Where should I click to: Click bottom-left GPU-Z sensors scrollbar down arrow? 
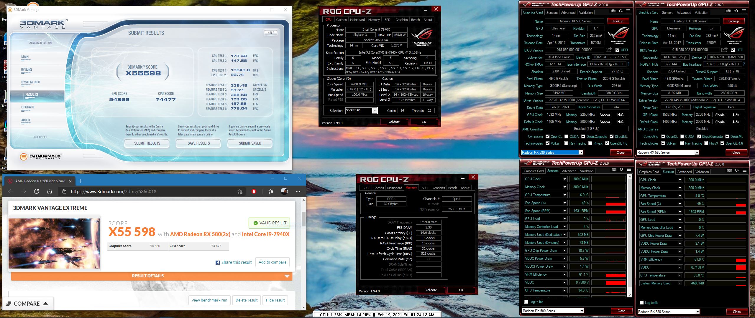pos(630,295)
